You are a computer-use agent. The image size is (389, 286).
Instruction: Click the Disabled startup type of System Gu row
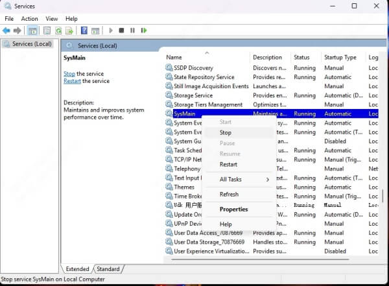click(x=335, y=141)
